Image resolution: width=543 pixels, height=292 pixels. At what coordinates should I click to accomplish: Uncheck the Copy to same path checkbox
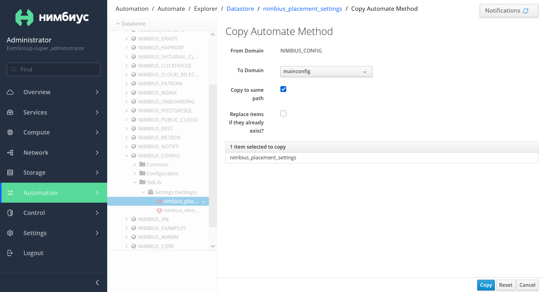(283, 89)
